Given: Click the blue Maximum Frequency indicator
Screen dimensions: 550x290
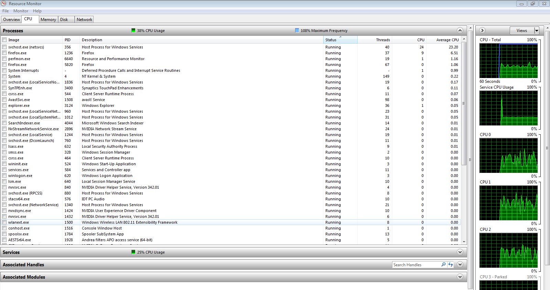Looking at the screenshot, I should click(297, 31).
